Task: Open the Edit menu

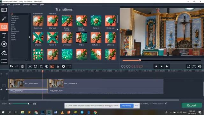Action: [x=9, y=4]
